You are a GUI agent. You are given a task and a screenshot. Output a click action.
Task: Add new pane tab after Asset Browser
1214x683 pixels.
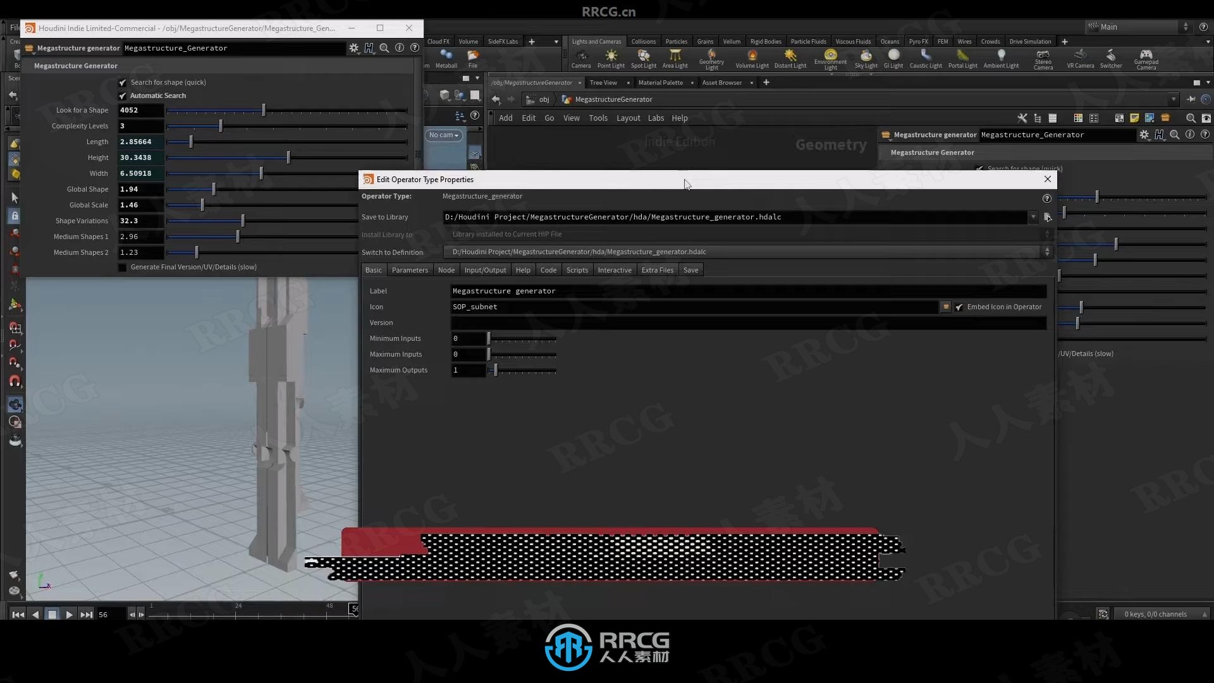point(766,82)
